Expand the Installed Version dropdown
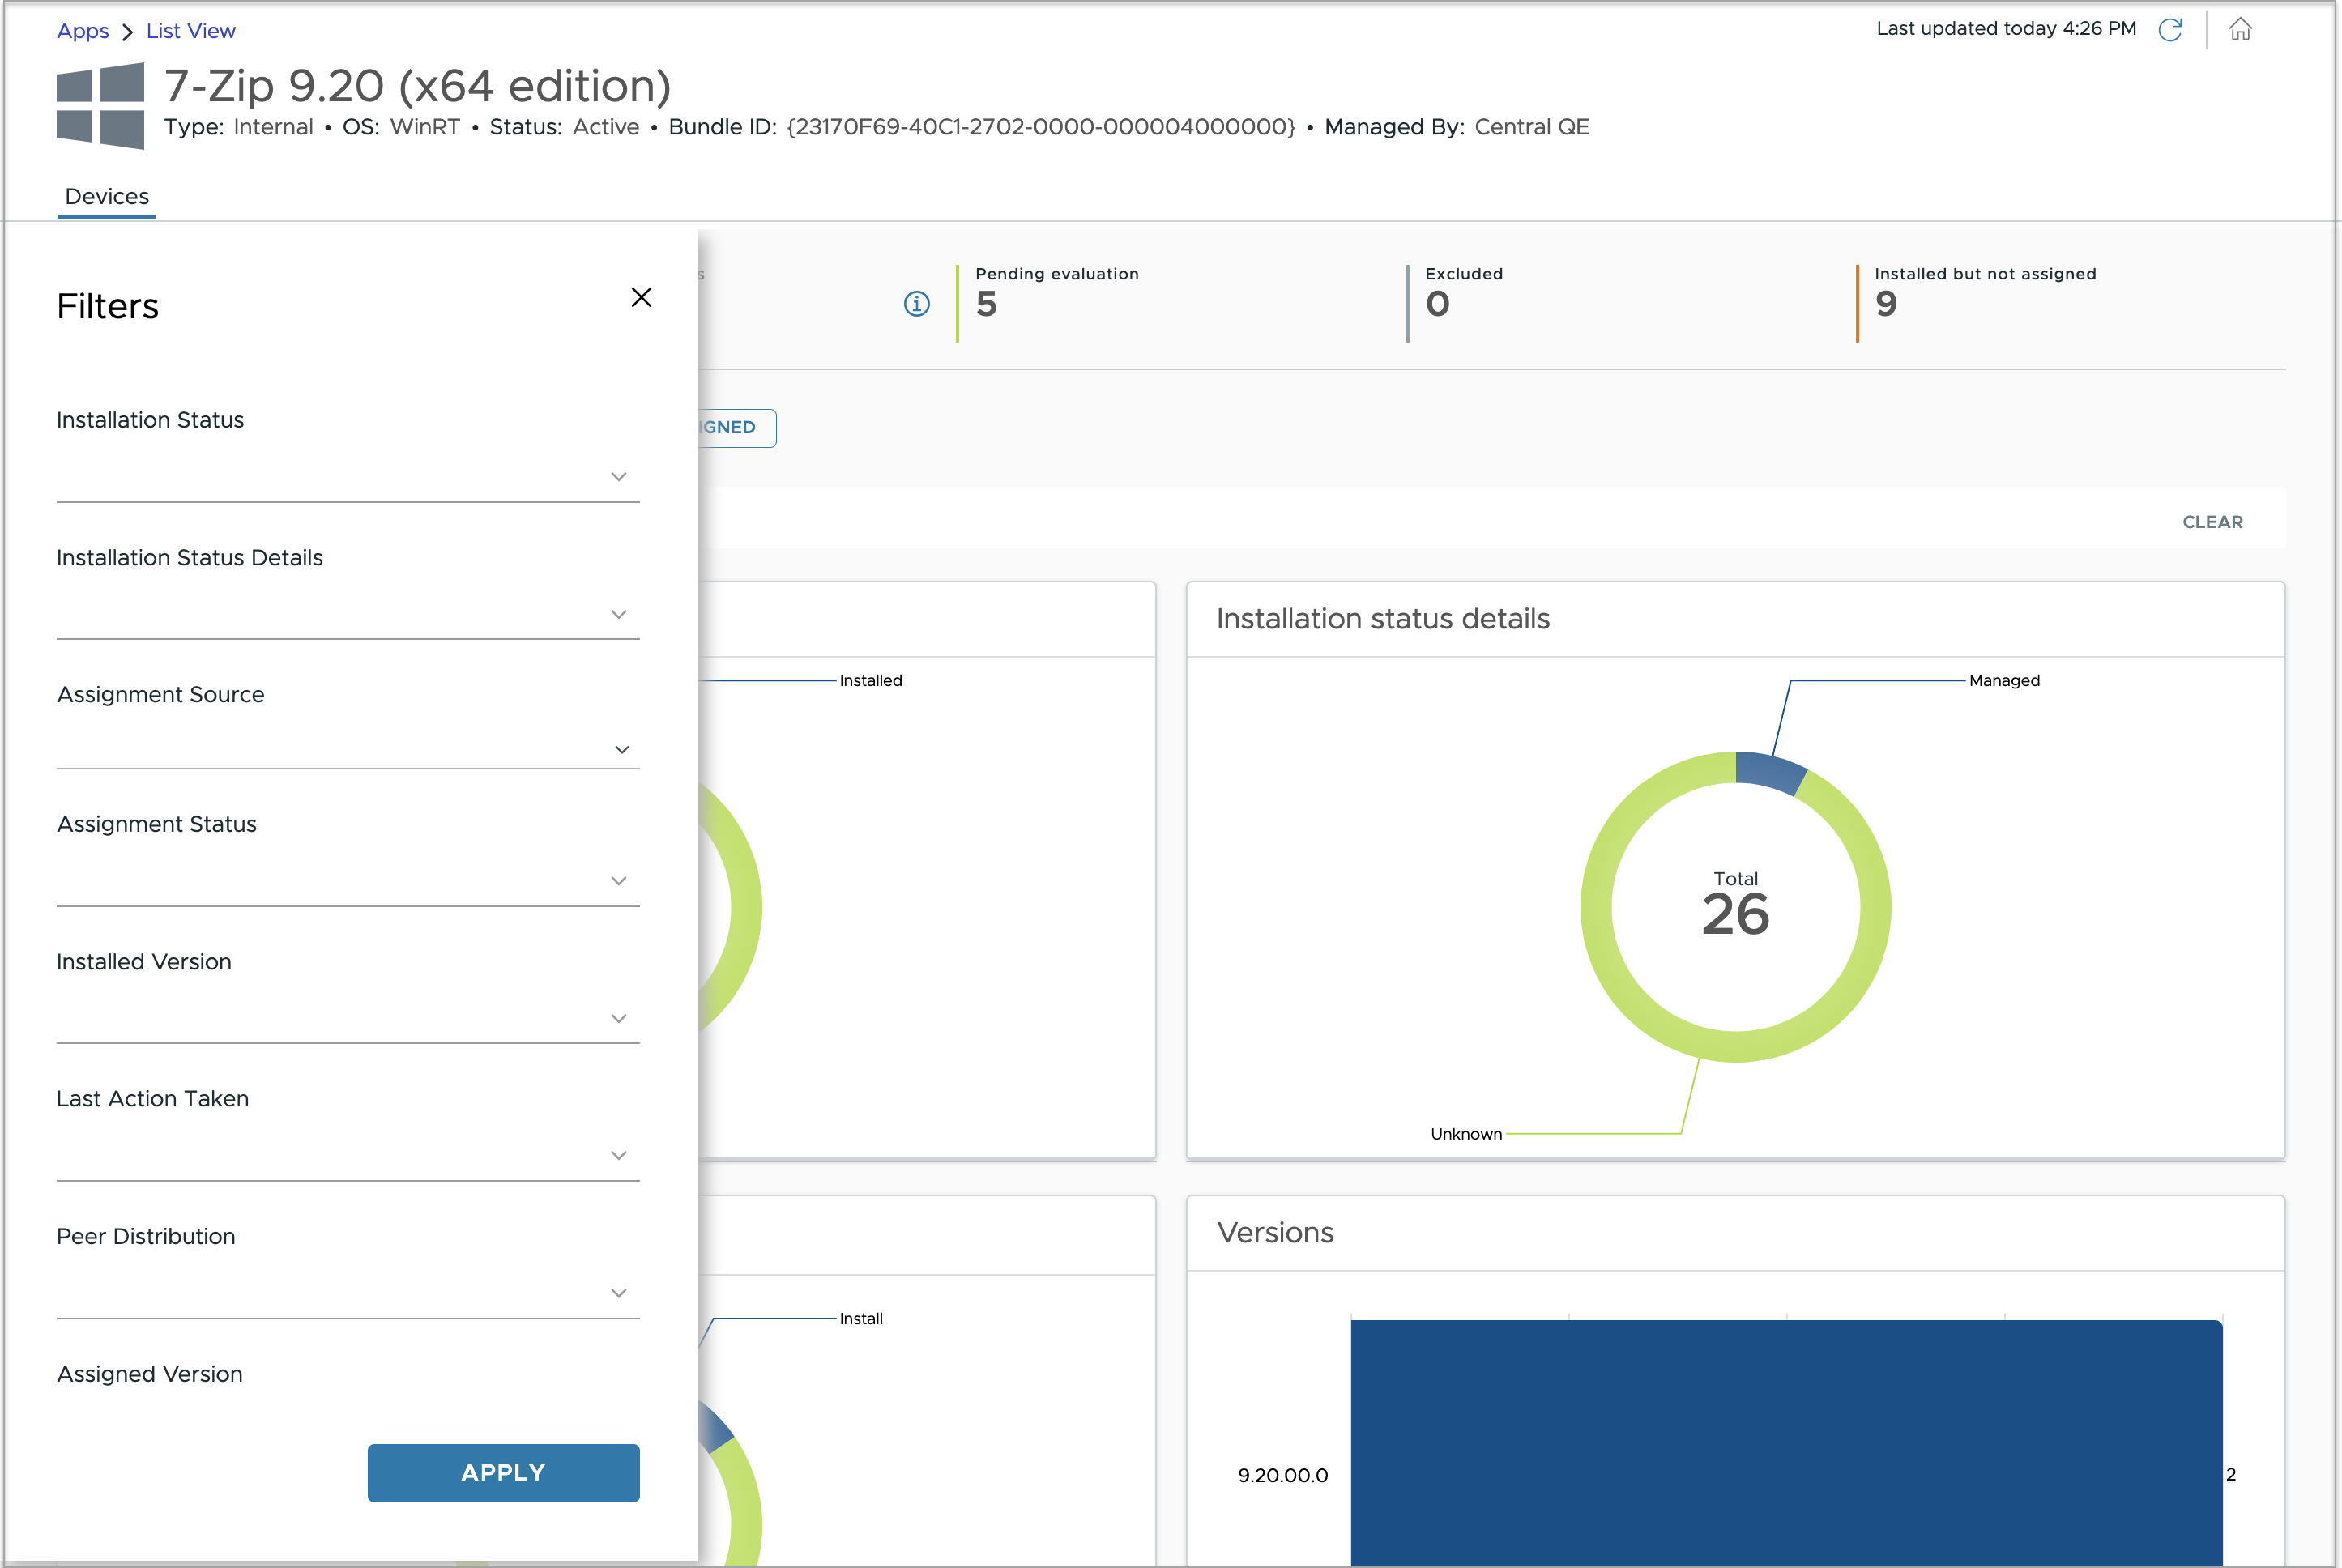The width and height of the screenshot is (2342, 1568). pyautogui.click(x=348, y=1018)
